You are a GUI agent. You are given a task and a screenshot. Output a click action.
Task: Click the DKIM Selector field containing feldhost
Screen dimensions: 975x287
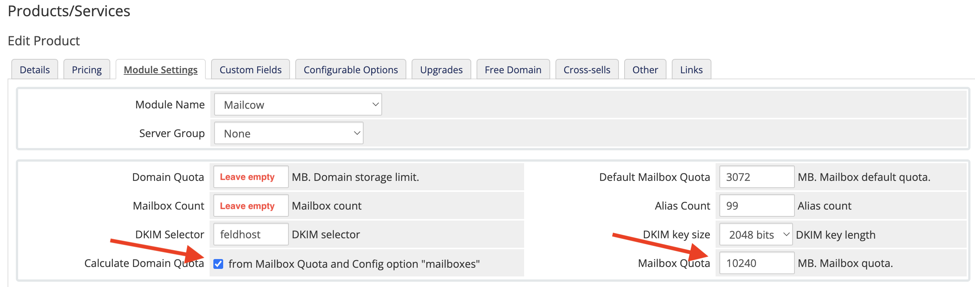pos(251,235)
